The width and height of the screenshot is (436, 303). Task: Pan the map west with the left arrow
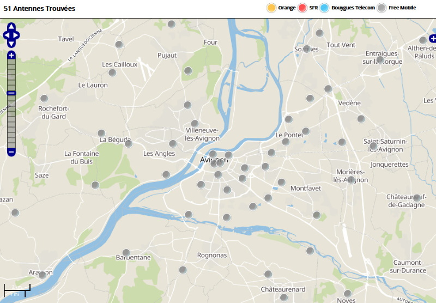click(x=6, y=35)
